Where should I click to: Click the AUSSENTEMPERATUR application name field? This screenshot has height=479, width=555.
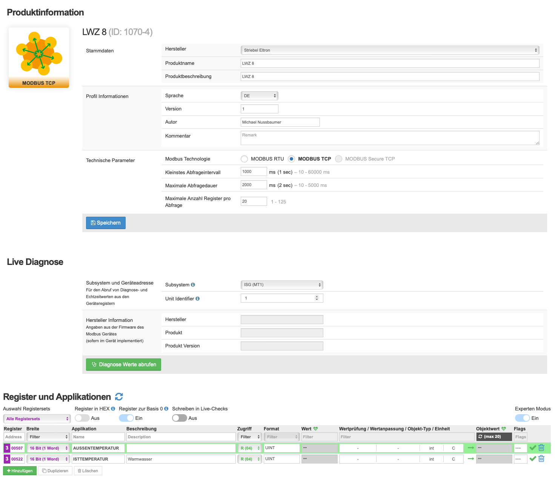point(98,448)
